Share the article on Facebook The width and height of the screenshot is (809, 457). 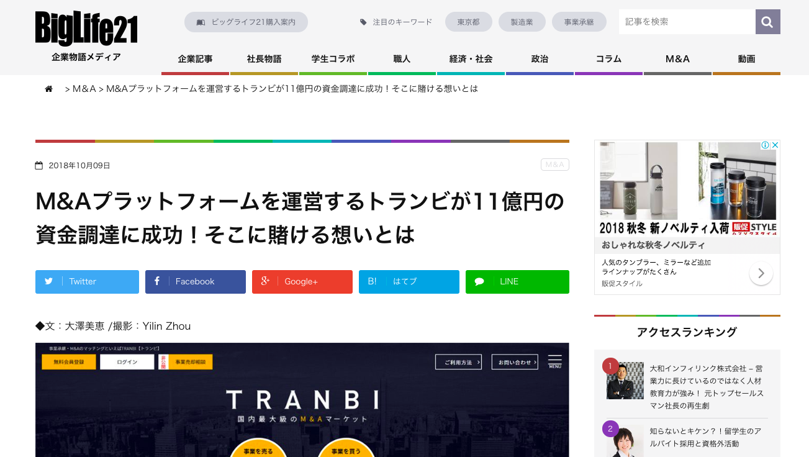pos(196,281)
